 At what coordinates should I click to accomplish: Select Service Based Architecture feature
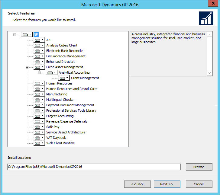[66, 132]
